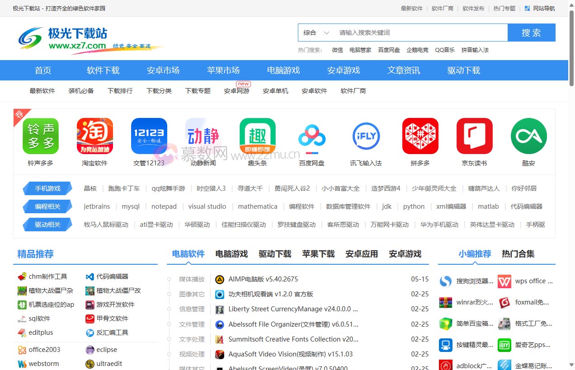Open the 微信 hot search link
575x370 pixels.
tap(337, 50)
